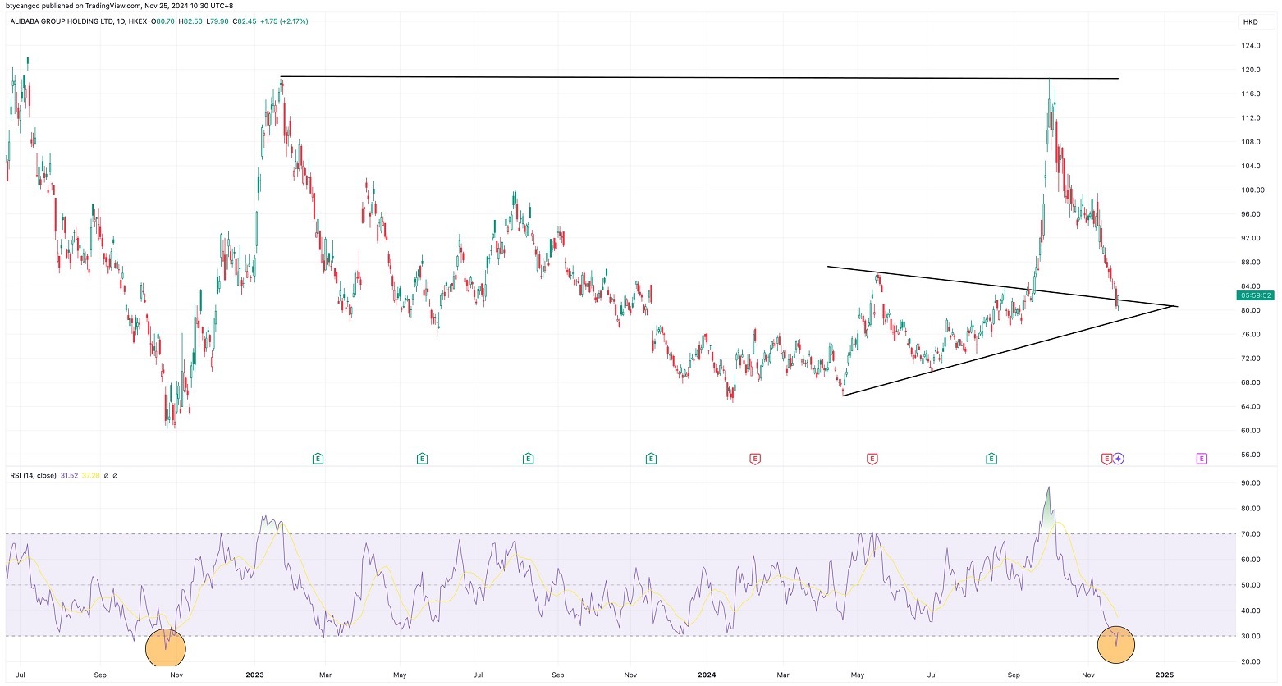Click 88.00 on the price scale
This screenshot has height=686, width=1282.
coord(1251,263)
